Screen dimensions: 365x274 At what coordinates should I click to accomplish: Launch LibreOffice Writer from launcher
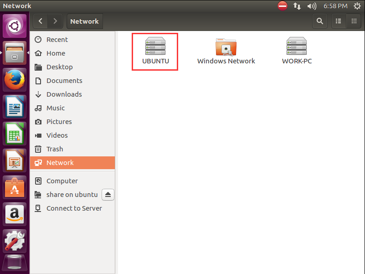tap(15, 107)
